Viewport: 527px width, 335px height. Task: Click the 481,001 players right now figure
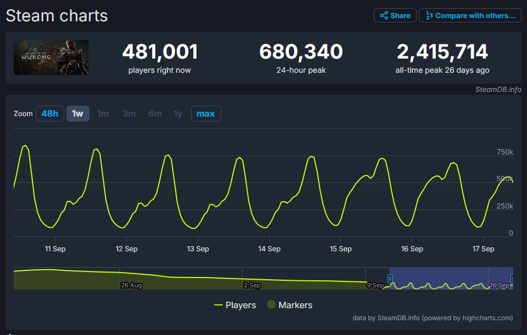pos(160,51)
